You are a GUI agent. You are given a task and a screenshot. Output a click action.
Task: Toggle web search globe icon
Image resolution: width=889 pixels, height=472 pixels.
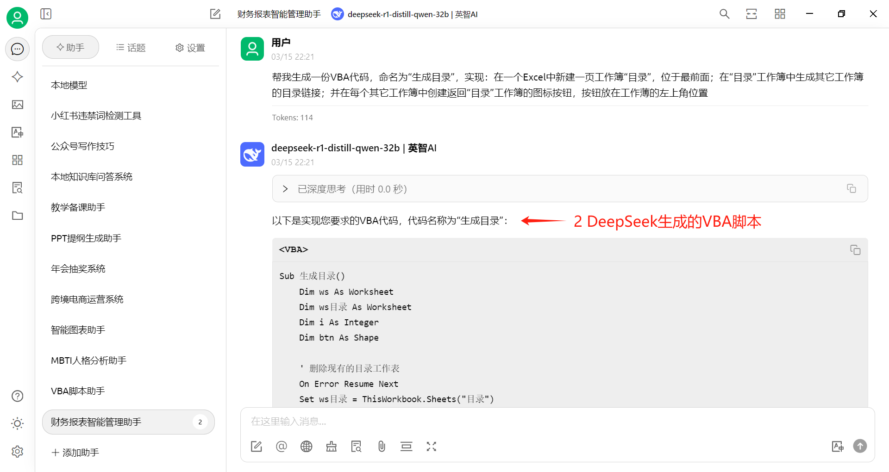click(x=307, y=446)
